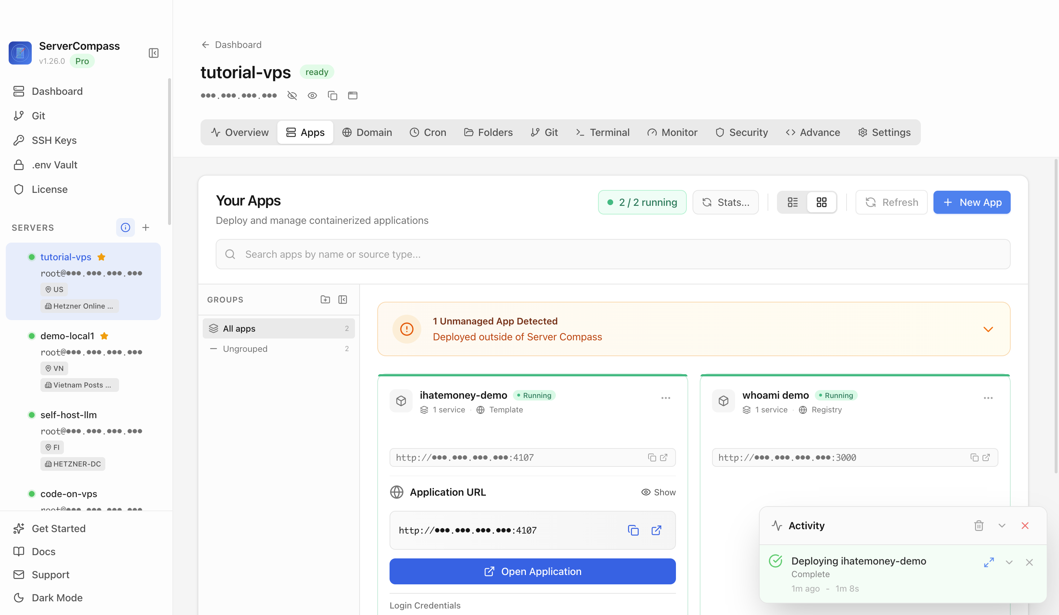Open the server window icon beside the copy icon
The image size is (1059, 615).
[353, 96]
